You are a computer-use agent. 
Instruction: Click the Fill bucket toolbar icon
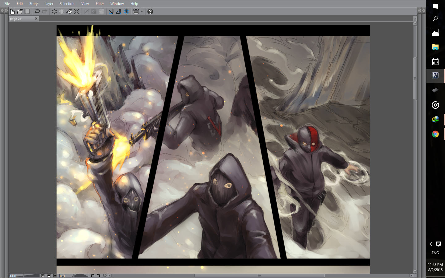69,12
